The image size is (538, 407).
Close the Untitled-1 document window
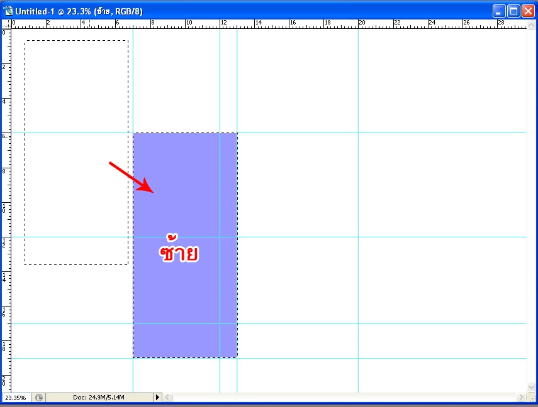click(528, 11)
